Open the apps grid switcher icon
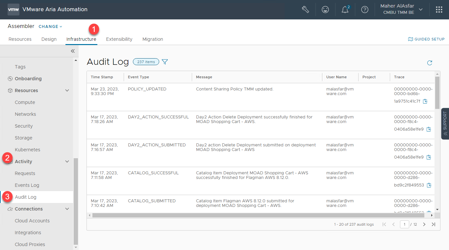449x250 pixels. click(439, 10)
